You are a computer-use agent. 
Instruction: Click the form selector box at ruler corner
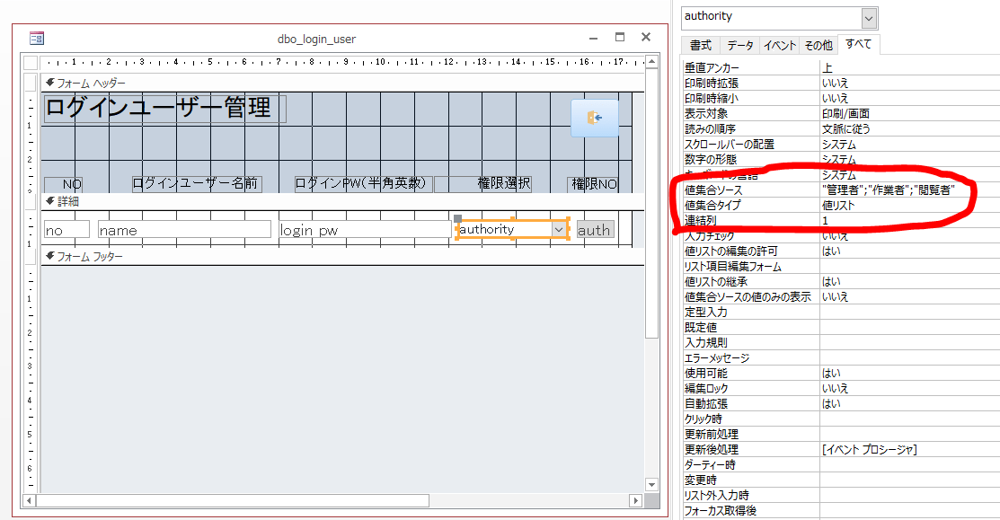(31, 63)
